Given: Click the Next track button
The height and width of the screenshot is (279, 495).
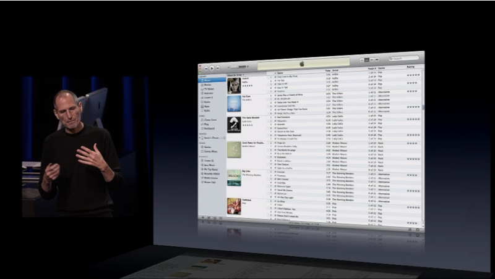Looking at the screenshot, I should 218,68.
